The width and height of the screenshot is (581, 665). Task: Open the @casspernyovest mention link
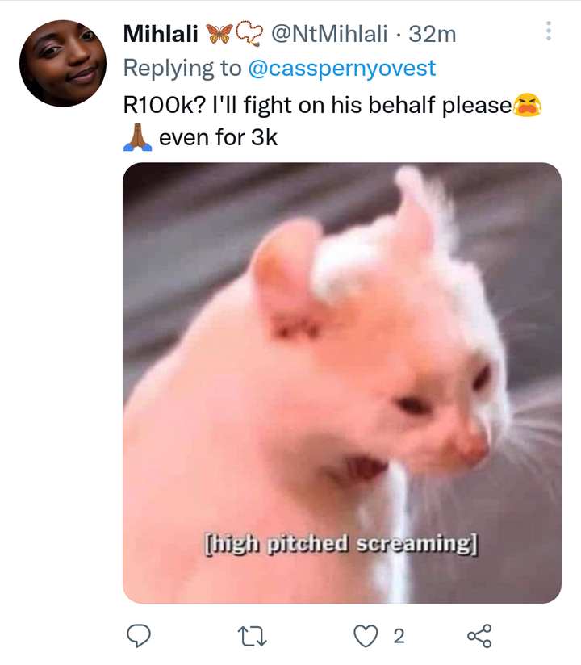342,69
